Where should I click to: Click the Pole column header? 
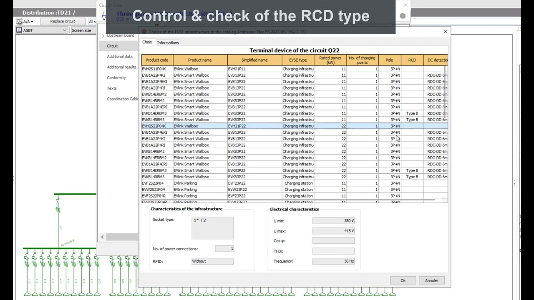pos(389,60)
